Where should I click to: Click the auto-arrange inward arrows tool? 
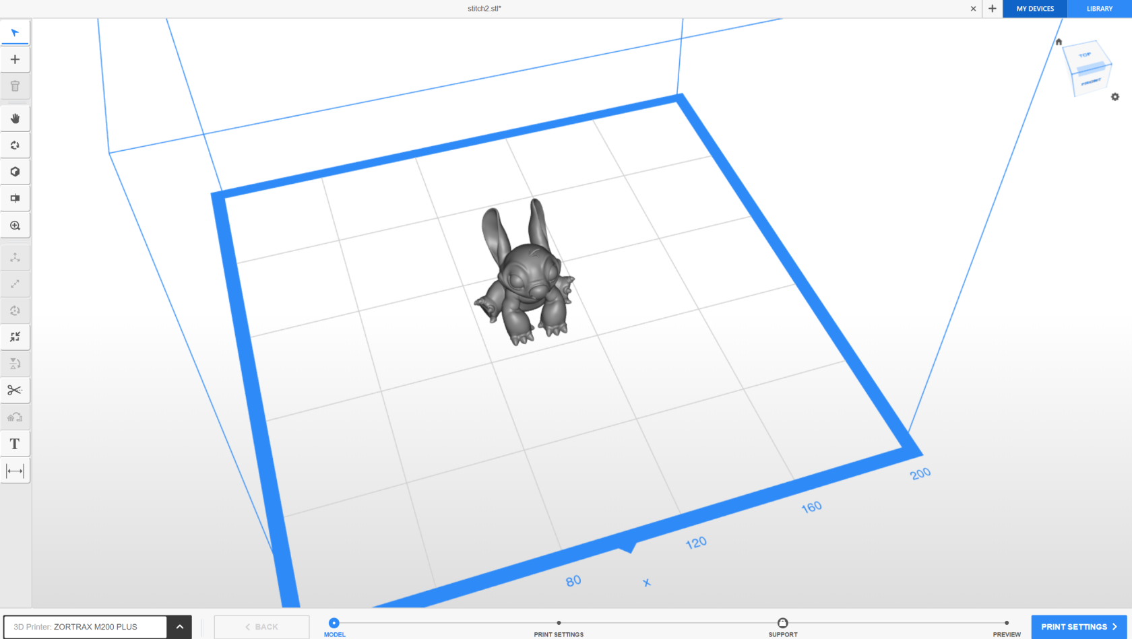[x=15, y=337]
